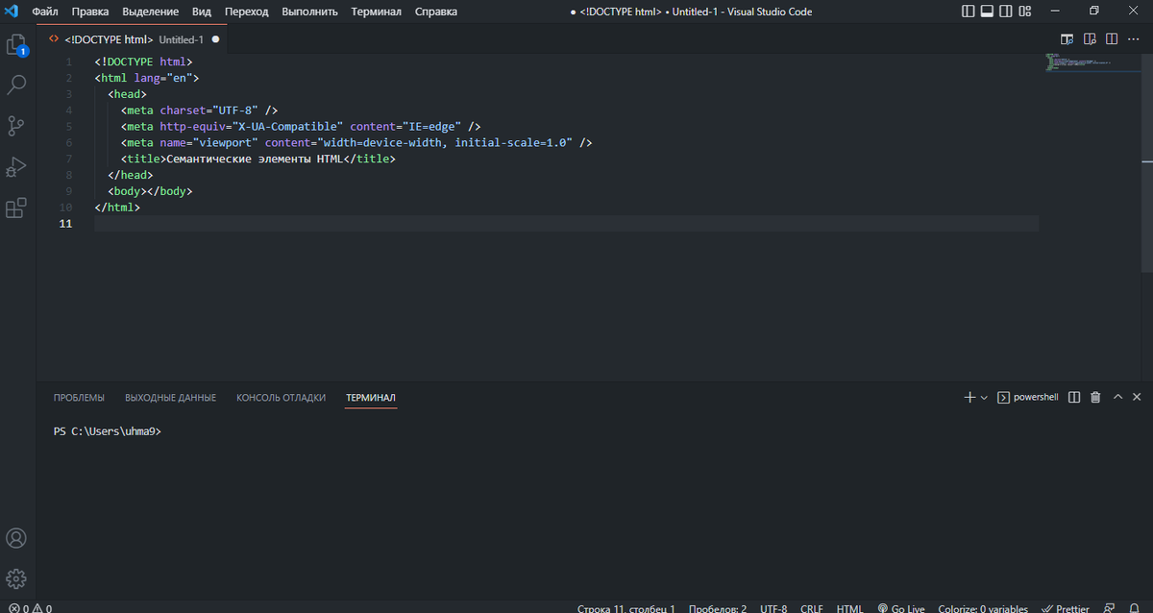Kill terminal with trash icon
This screenshot has height=613, width=1153.
pyautogui.click(x=1095, y=397)
